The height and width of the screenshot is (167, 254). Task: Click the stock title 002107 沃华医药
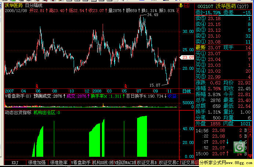(223, 7)
